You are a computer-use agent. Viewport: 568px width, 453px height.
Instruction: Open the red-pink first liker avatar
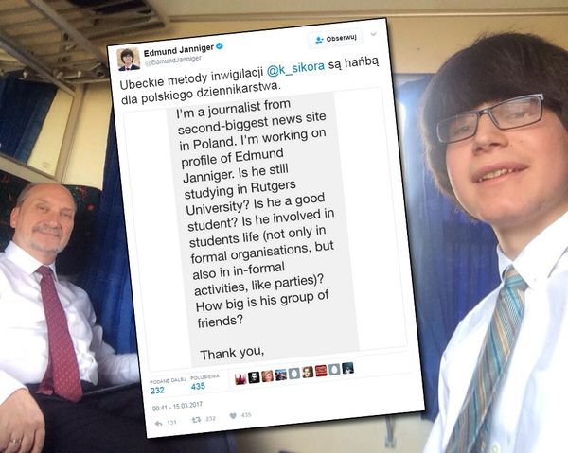pos(240,379)
